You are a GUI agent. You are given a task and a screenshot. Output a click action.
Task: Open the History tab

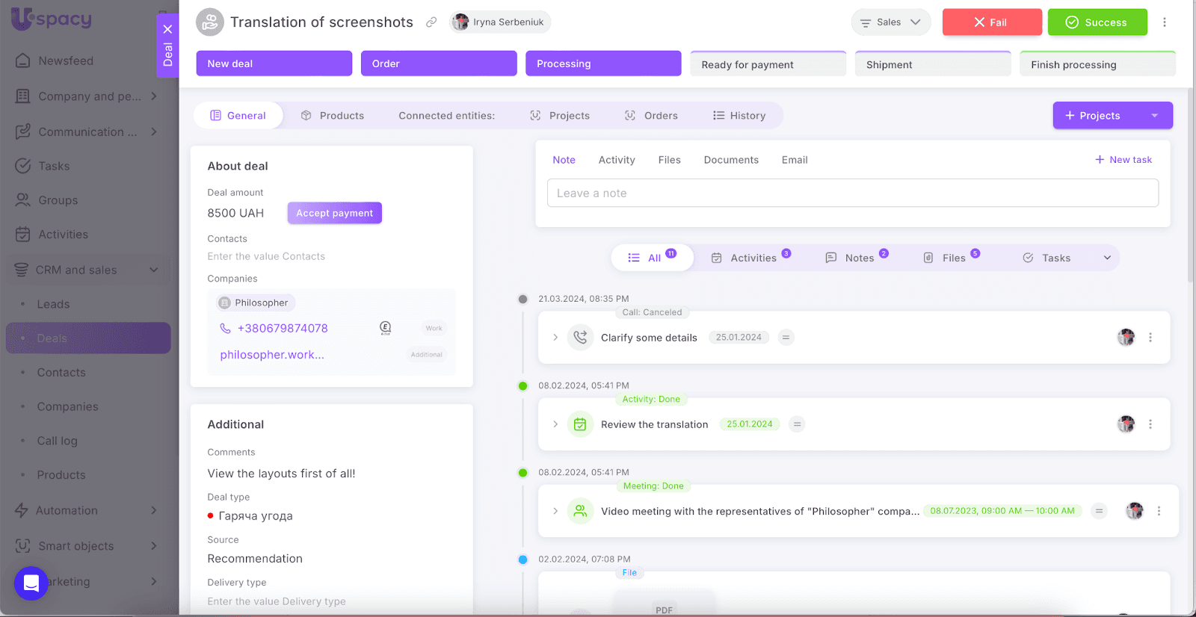(x=739, y=116)
